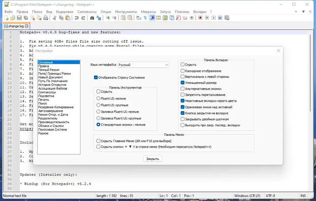Screen dimensions: 316x201
Task: Click INS indicator in status bar
Action: coord(303,196)
